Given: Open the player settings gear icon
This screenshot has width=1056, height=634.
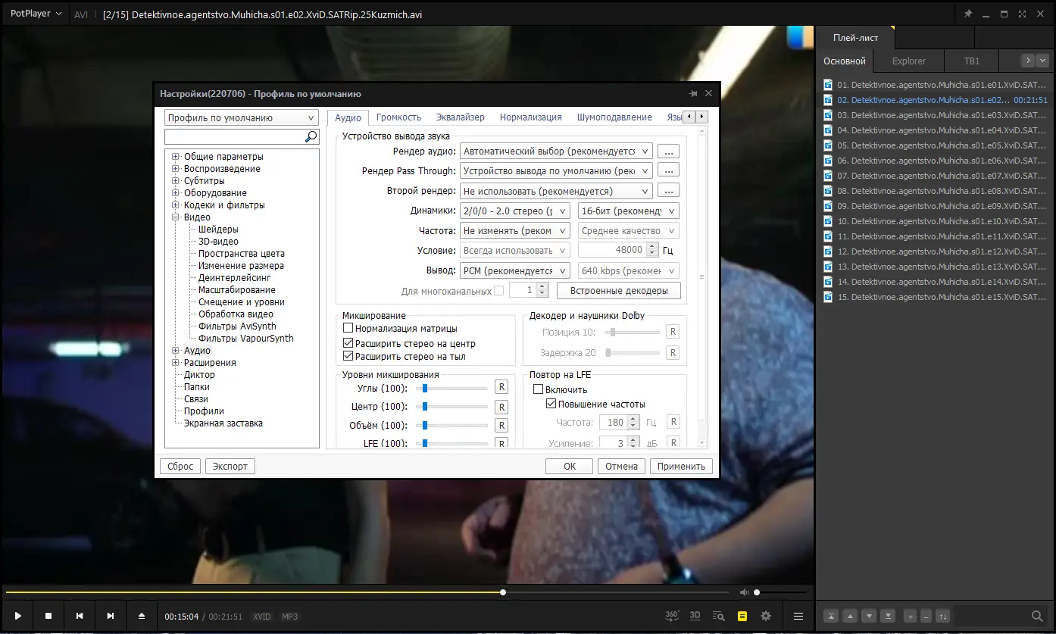Looking at the screenshot, I should pos(766,616).
